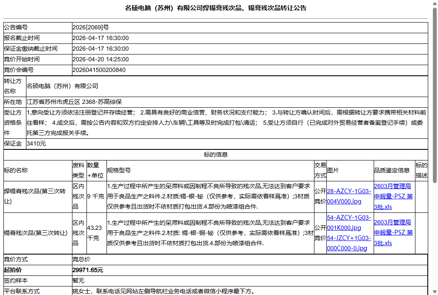Click the deposit amount 3410元

click(36, 144)
